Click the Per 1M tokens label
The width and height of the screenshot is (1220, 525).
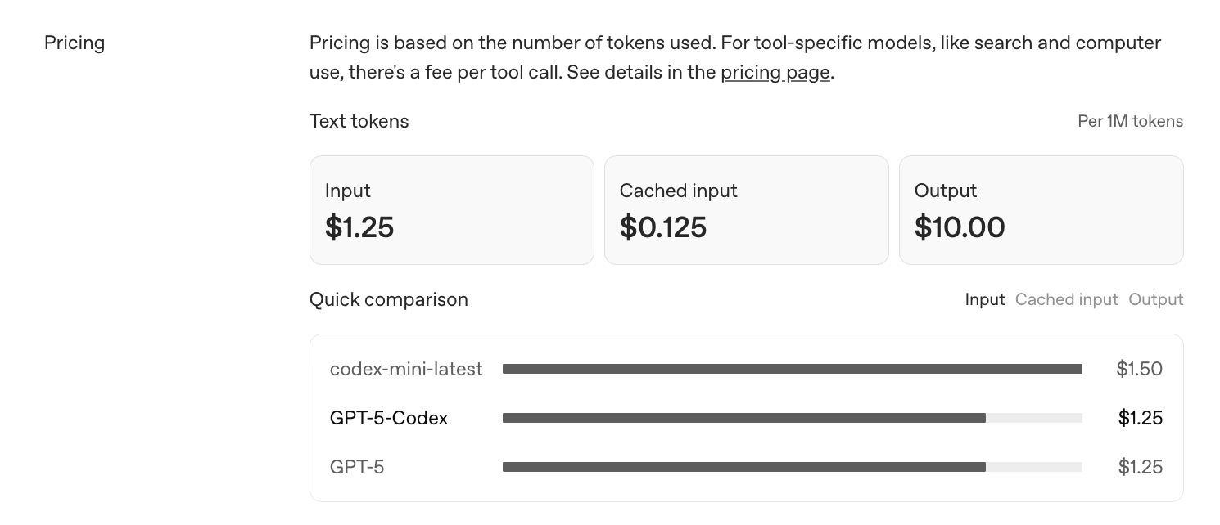[1130, 121]
